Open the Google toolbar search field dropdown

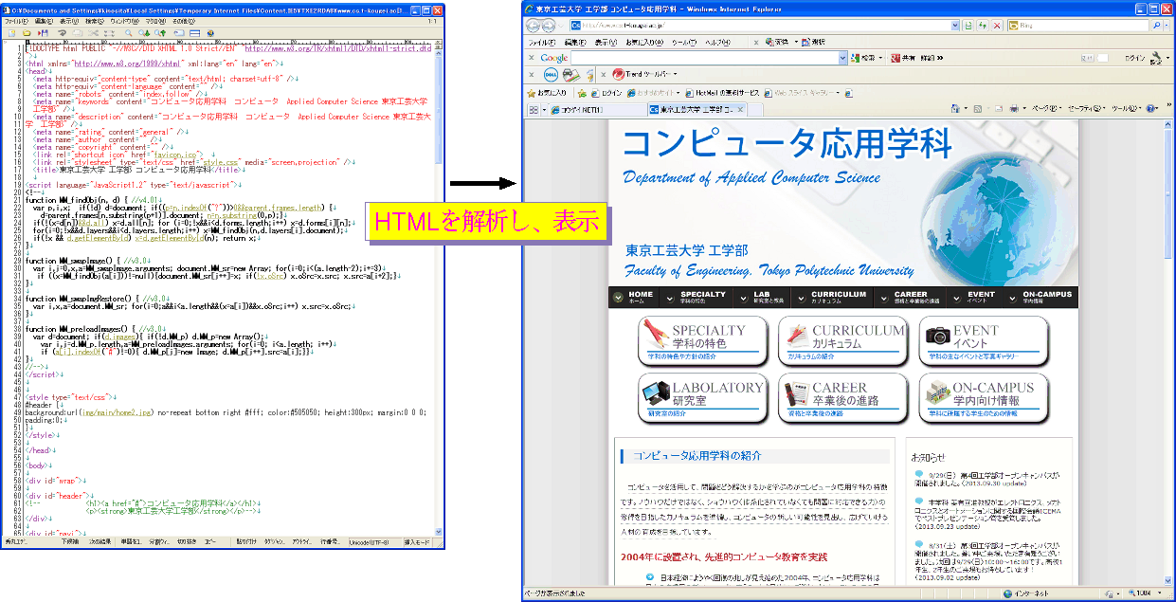[x=841, y=58]
